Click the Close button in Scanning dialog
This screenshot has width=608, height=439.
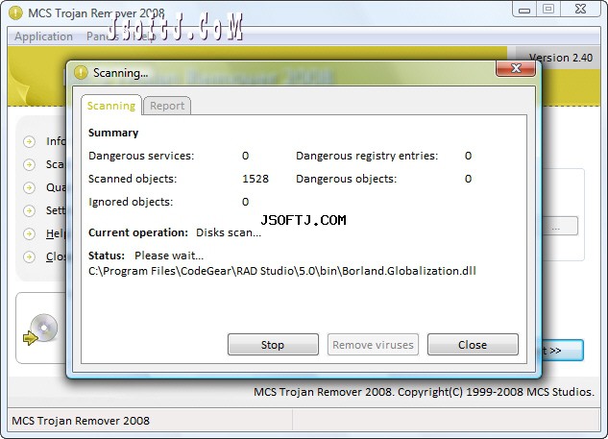pos(473,344)
